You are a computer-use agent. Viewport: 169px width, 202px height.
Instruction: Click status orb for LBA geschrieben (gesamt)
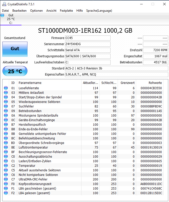(x=6, y=188)
